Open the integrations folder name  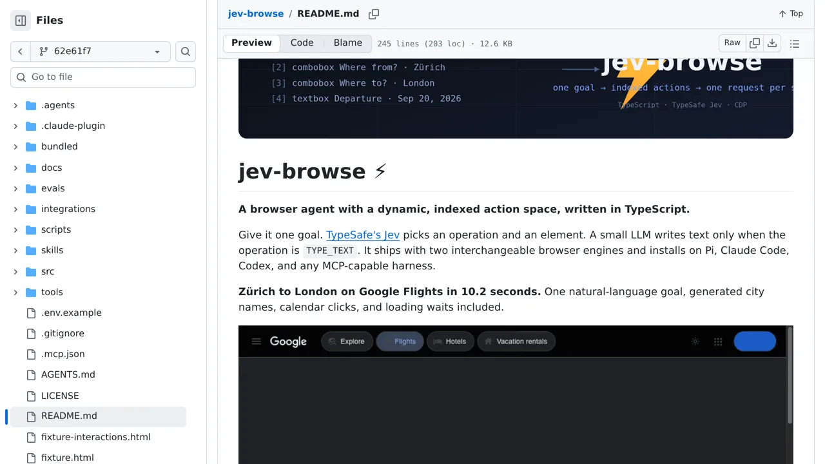[68, 209]
